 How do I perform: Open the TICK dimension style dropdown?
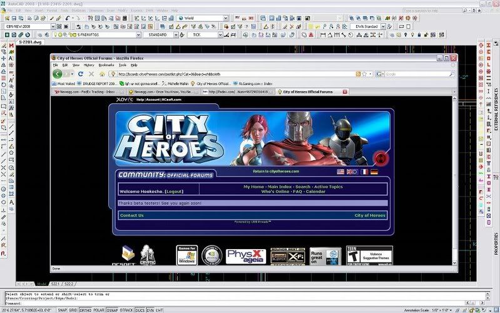(220, 35)
